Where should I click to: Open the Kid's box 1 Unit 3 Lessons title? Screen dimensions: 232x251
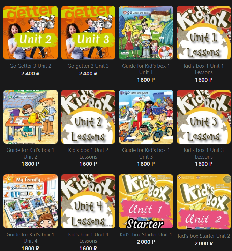pyautogui.click(x=204, y=153)
